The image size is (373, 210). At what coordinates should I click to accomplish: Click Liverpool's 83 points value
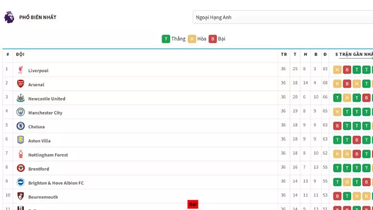(325, 69)
